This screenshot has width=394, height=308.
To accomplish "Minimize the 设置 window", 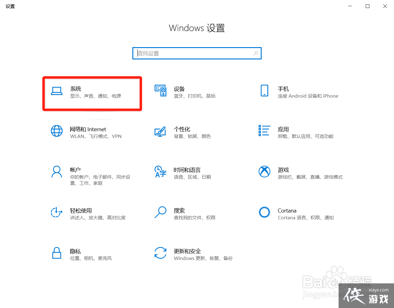I will click(350, 6).
